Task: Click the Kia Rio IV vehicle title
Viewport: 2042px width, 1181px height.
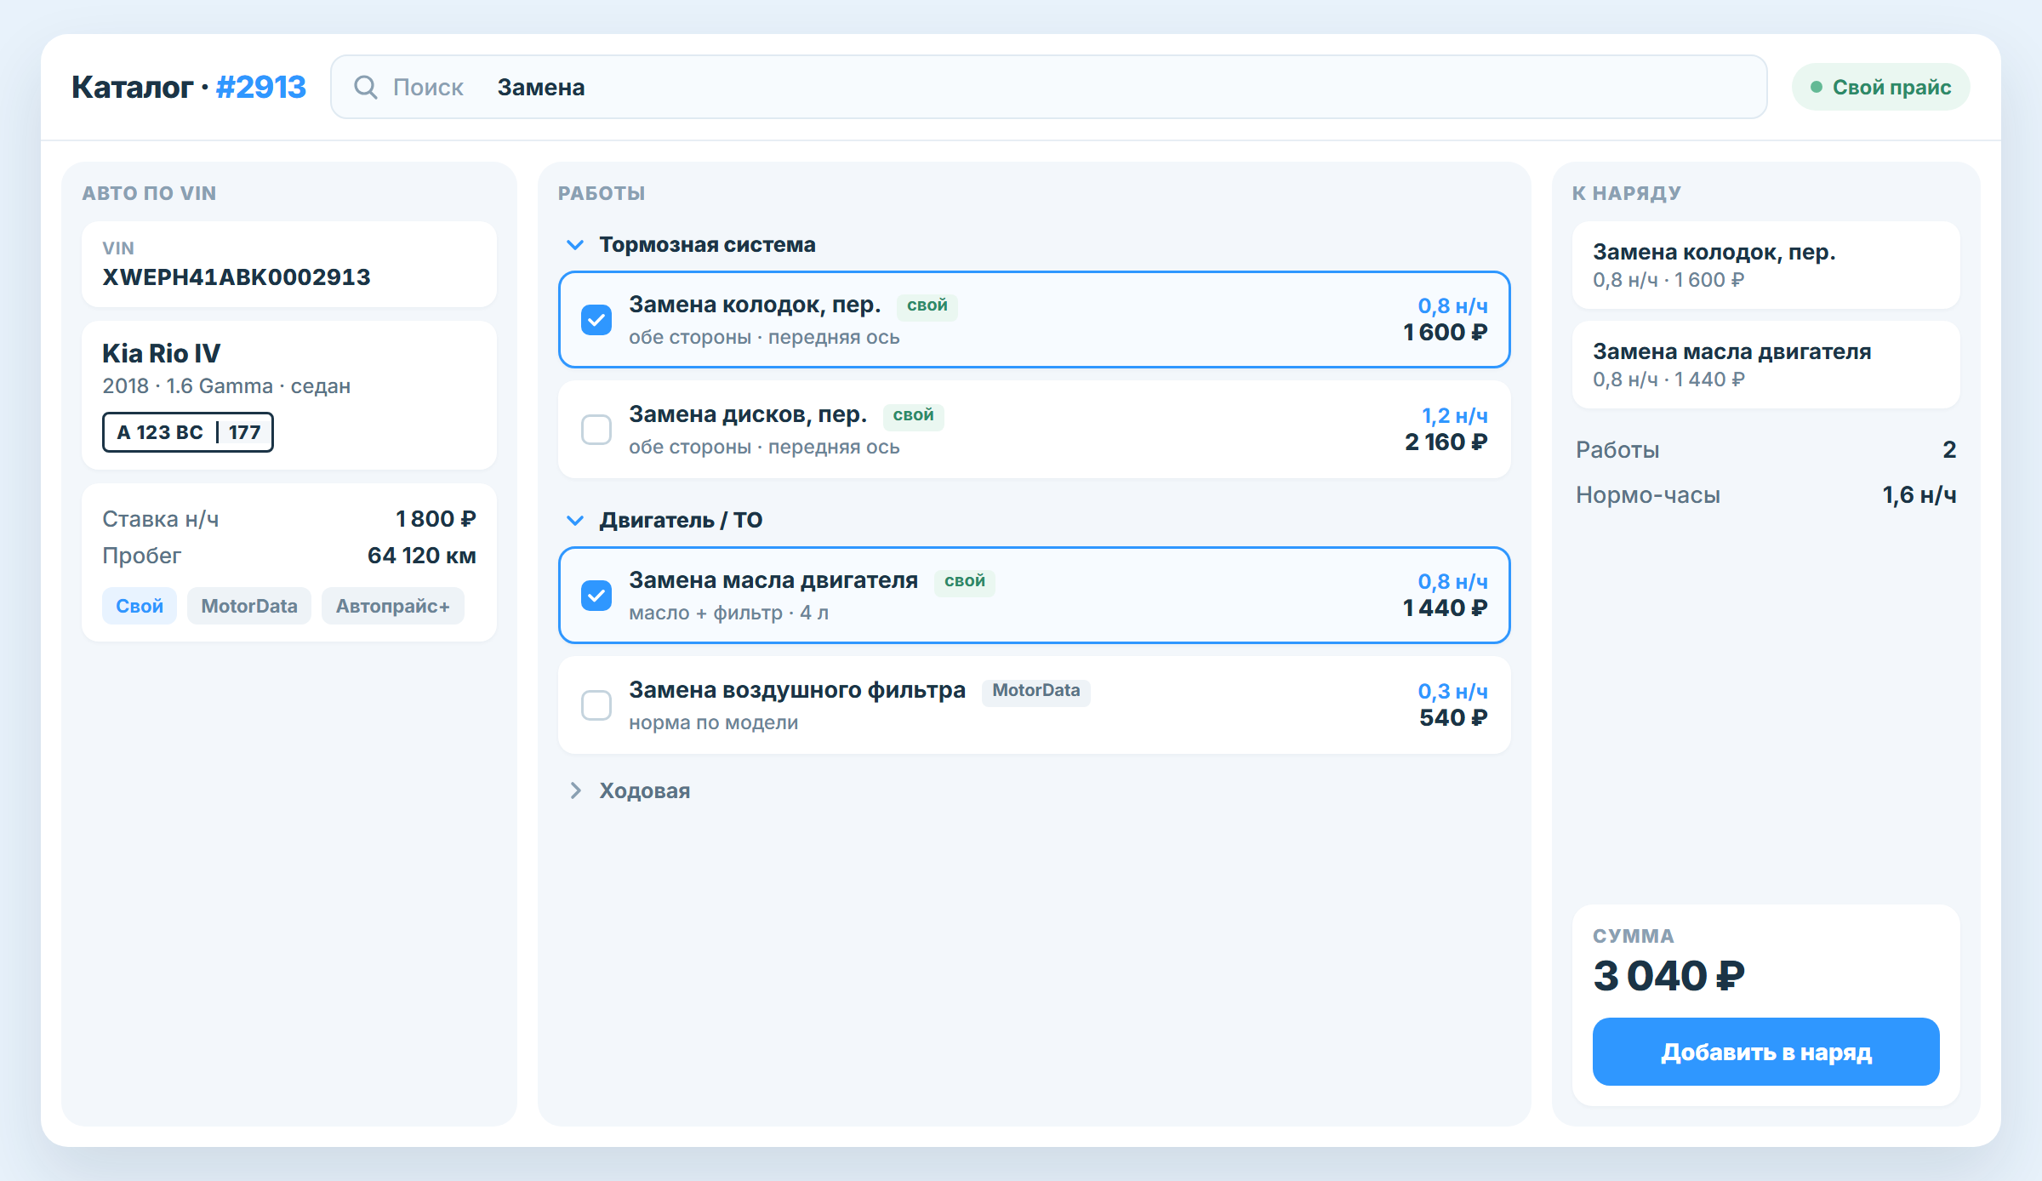Action: [162, 353]
